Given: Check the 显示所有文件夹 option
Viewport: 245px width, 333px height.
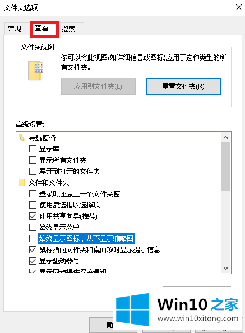Looking at the screenshot, I should tap(33, 160).
